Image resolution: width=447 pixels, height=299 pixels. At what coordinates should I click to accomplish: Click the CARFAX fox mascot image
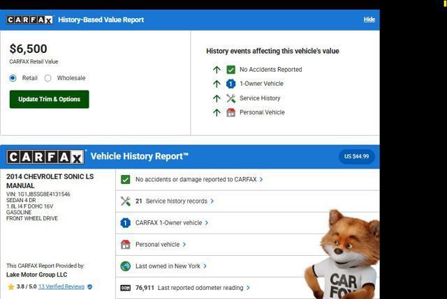(342, 254)
